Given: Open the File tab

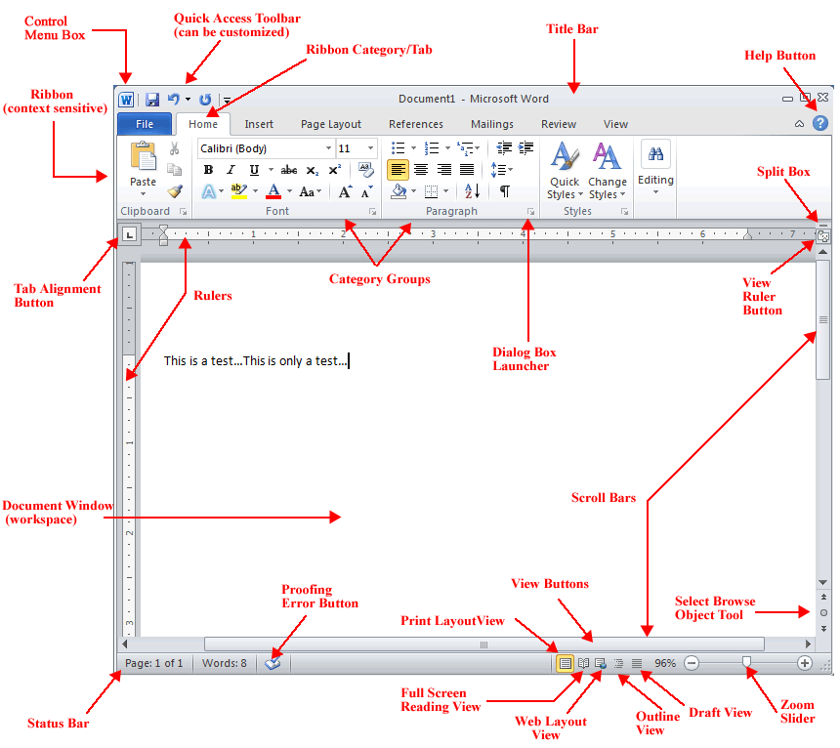Looking at the screenshot, I should pyautogui.click(x=144, y=124).
